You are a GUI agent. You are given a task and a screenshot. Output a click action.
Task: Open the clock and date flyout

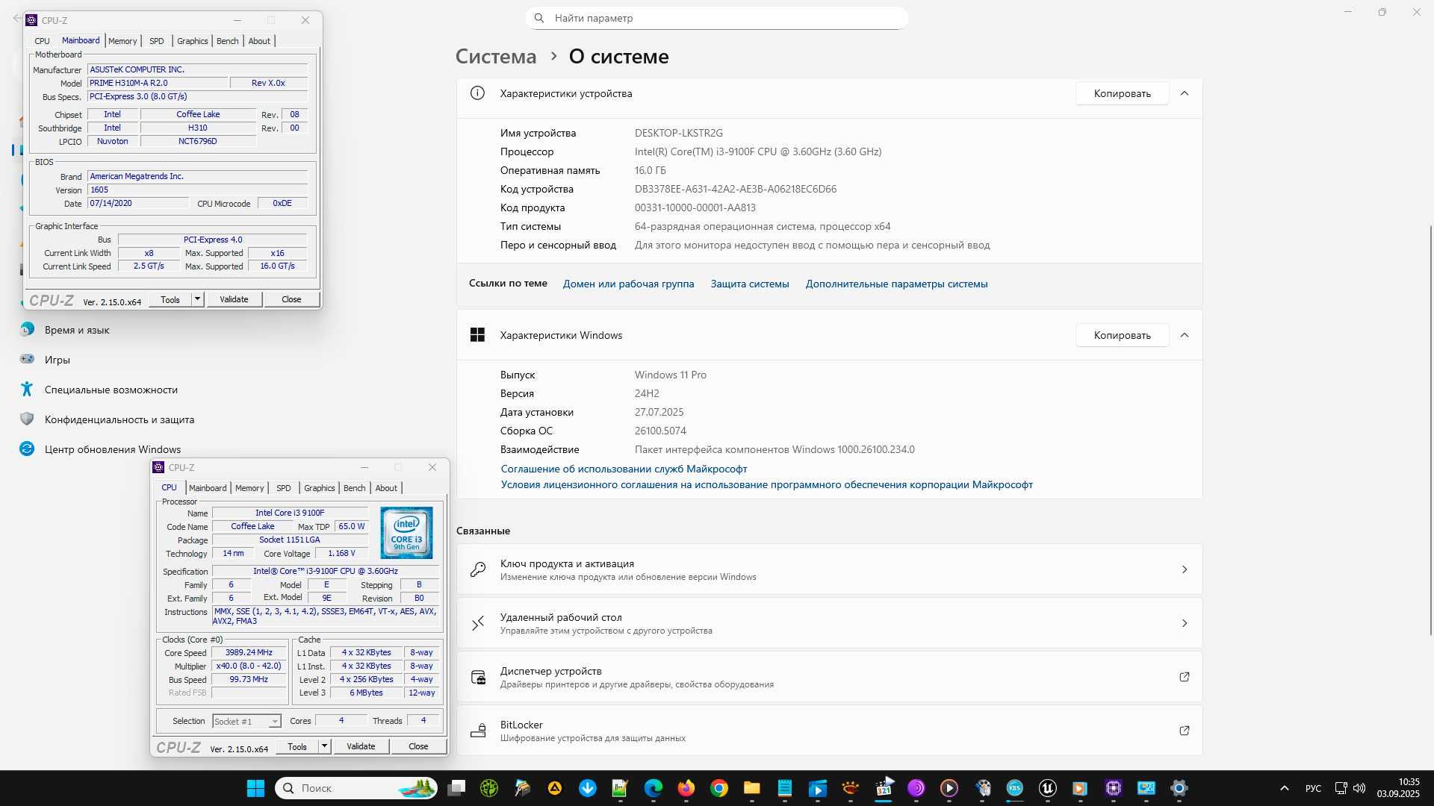pyautogui.click(x=1398, y=788)
